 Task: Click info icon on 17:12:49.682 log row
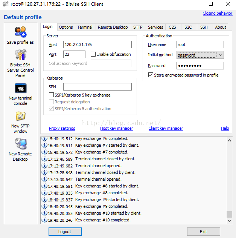pos(44,166)
